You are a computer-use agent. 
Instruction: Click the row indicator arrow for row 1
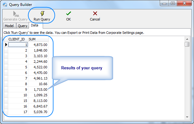point(6,45)
